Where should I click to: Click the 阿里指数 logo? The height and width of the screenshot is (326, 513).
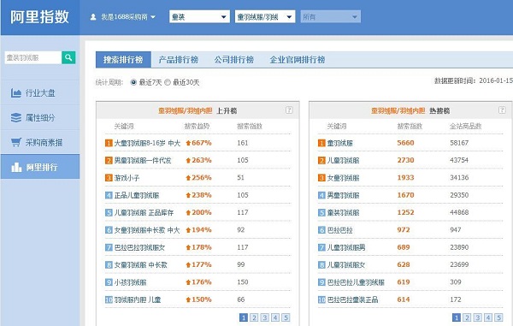39,17
